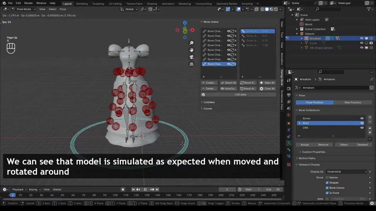Hide the Root bone collection

point(362,123)
